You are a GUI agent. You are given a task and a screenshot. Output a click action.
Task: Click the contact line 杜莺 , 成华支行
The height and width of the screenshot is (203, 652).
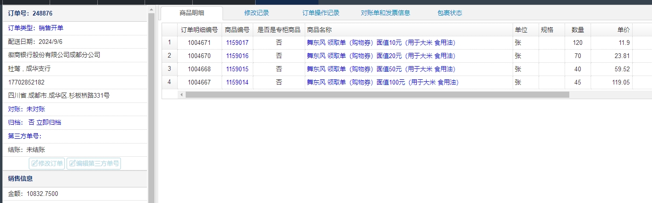(x=29, y=68)
